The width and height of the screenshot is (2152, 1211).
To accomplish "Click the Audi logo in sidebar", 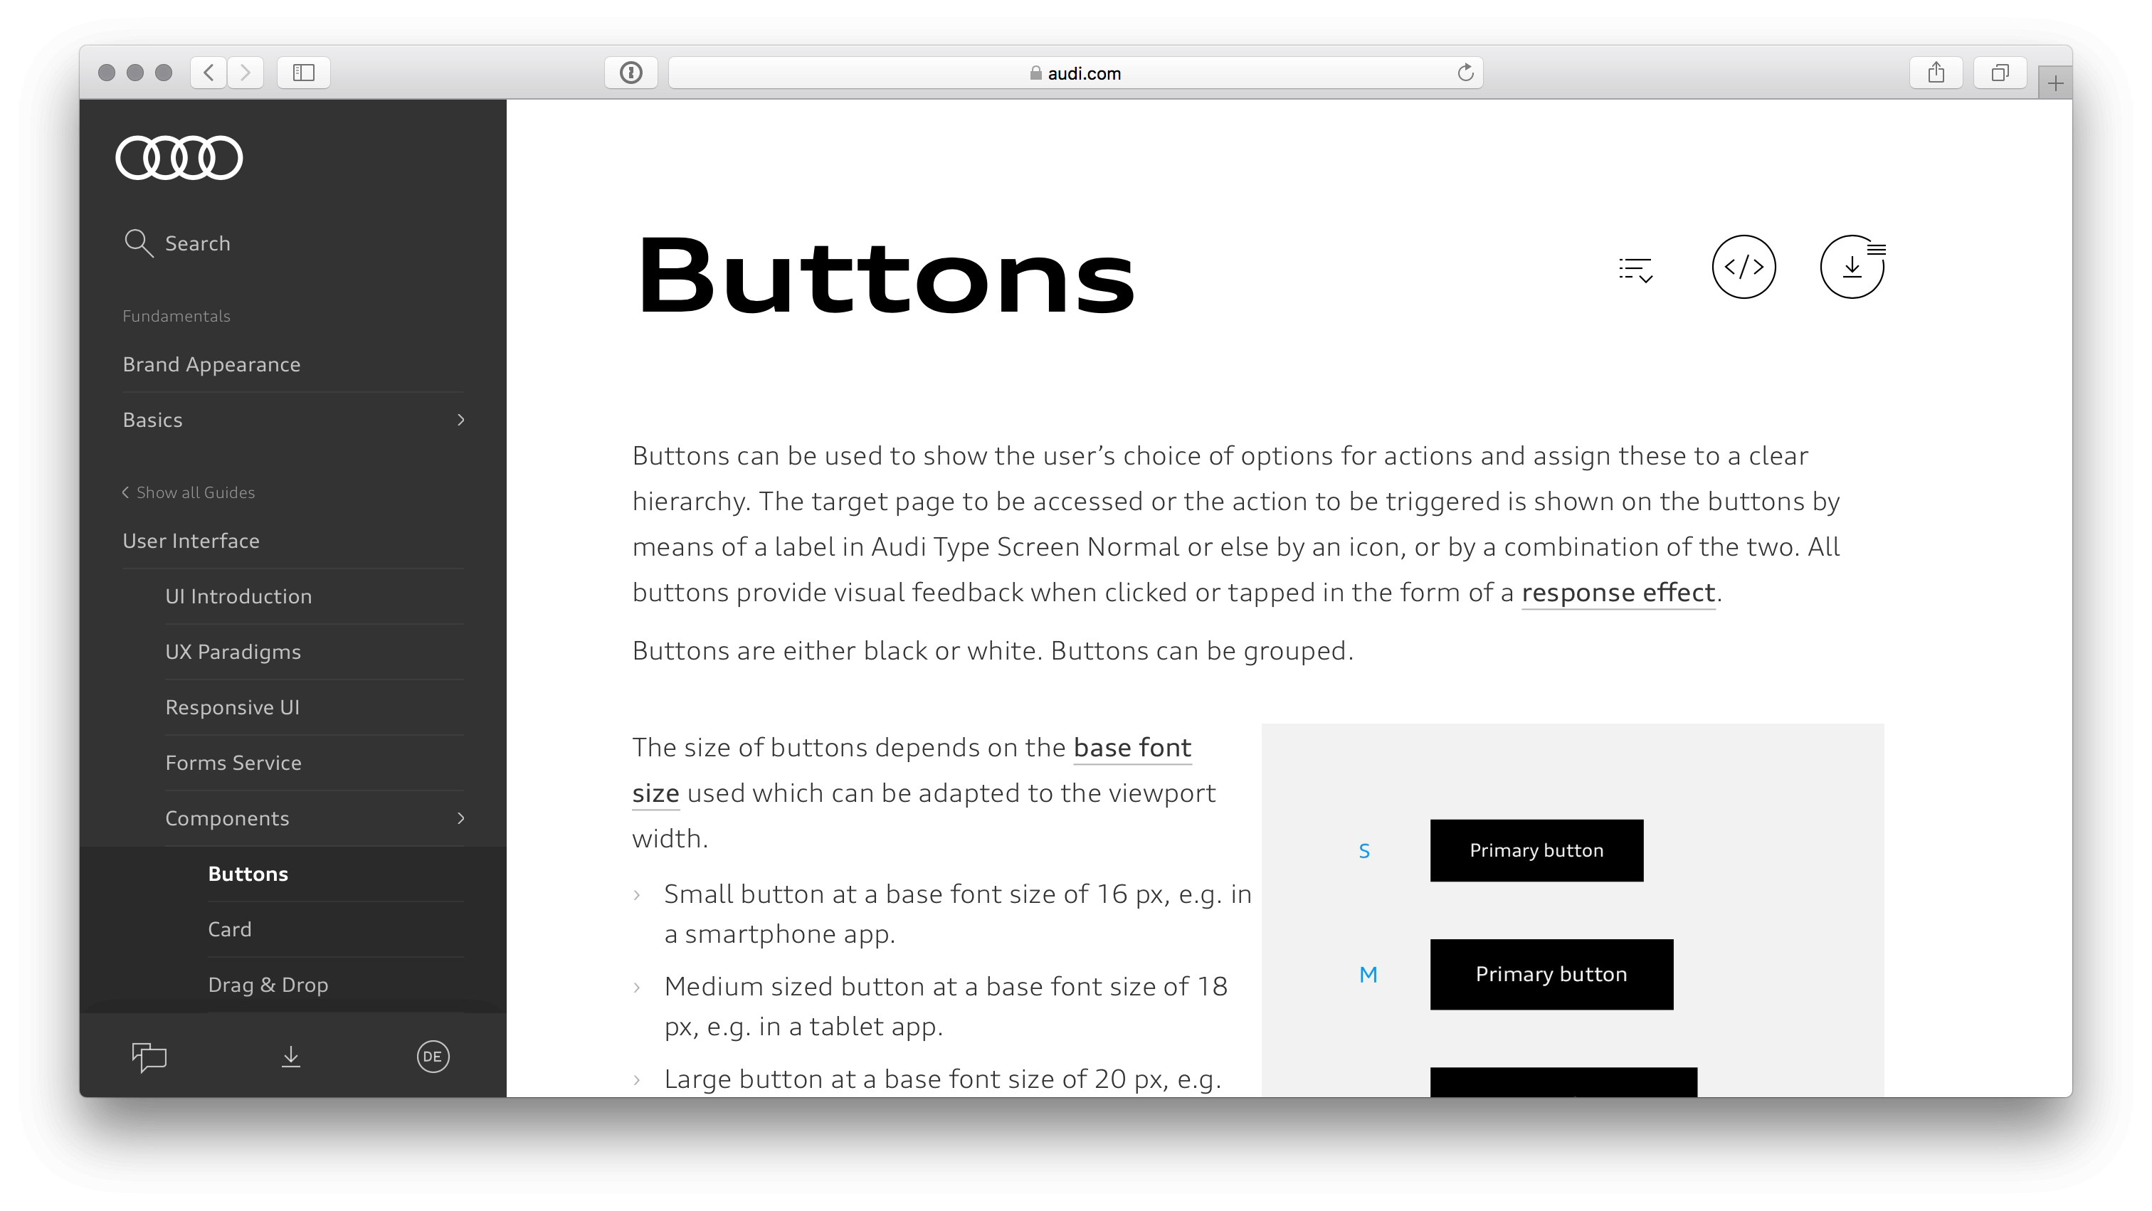I will tap(179, 157).
